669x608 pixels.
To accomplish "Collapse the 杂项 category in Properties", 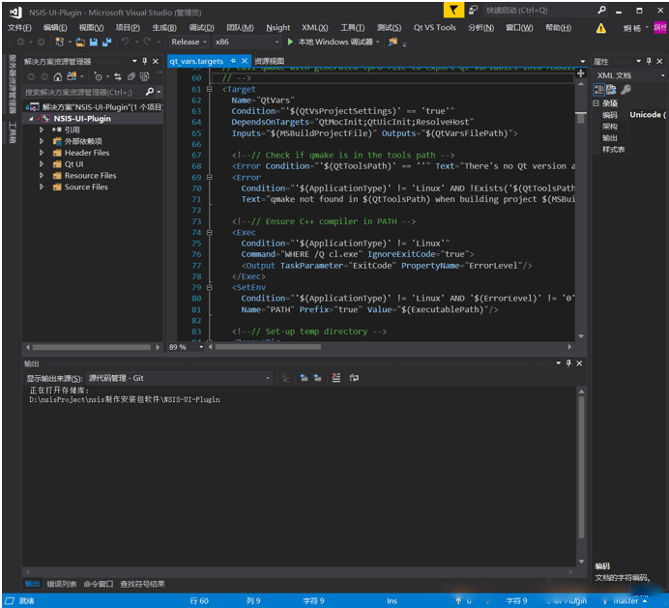I will click(x=596, y=103).
